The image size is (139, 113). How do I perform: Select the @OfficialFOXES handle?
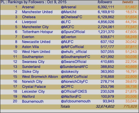click(74, 91)
